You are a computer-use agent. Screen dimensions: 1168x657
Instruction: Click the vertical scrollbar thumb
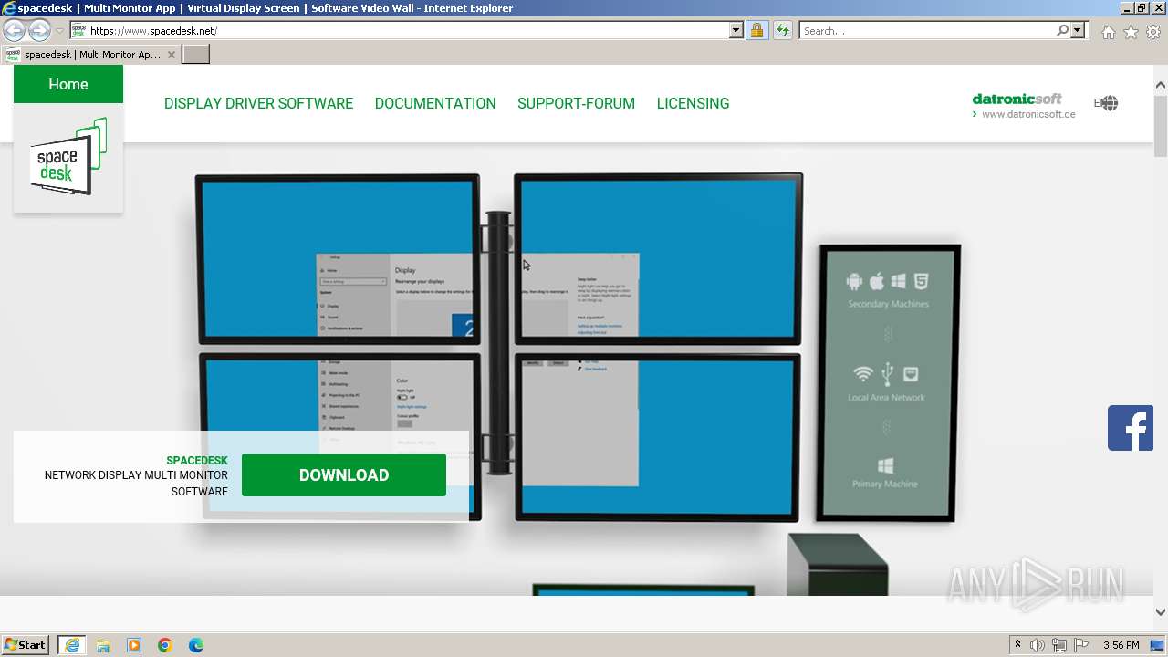coord(1161,126)
